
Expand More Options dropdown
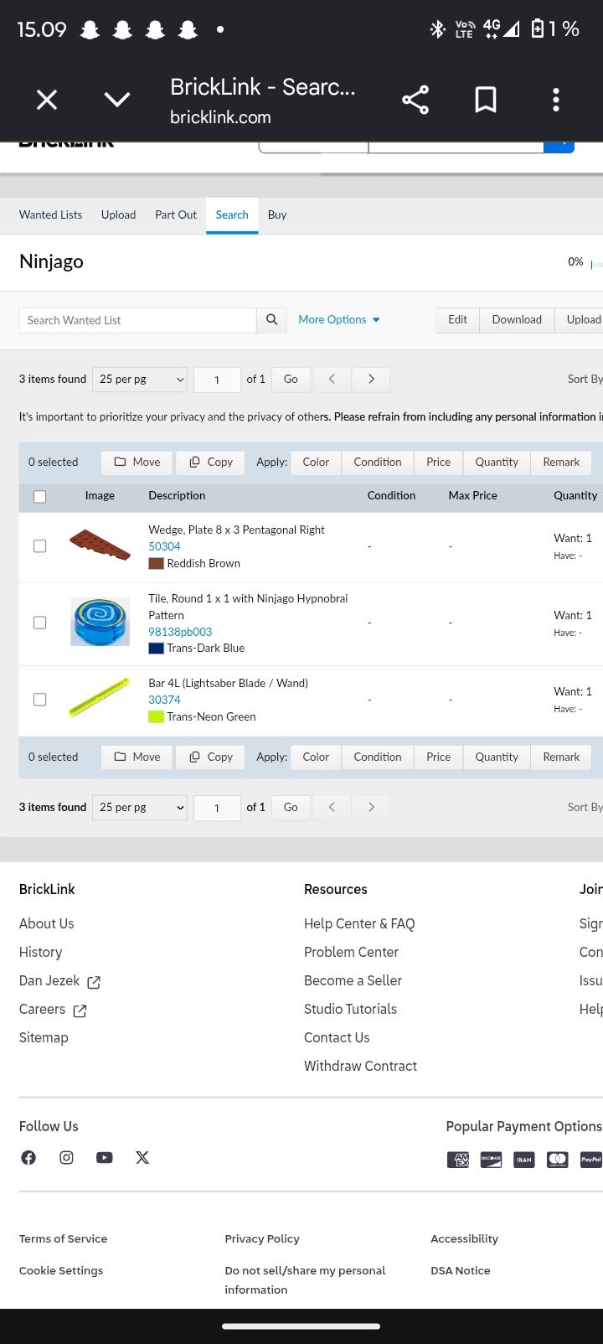[x=339, y=320]
